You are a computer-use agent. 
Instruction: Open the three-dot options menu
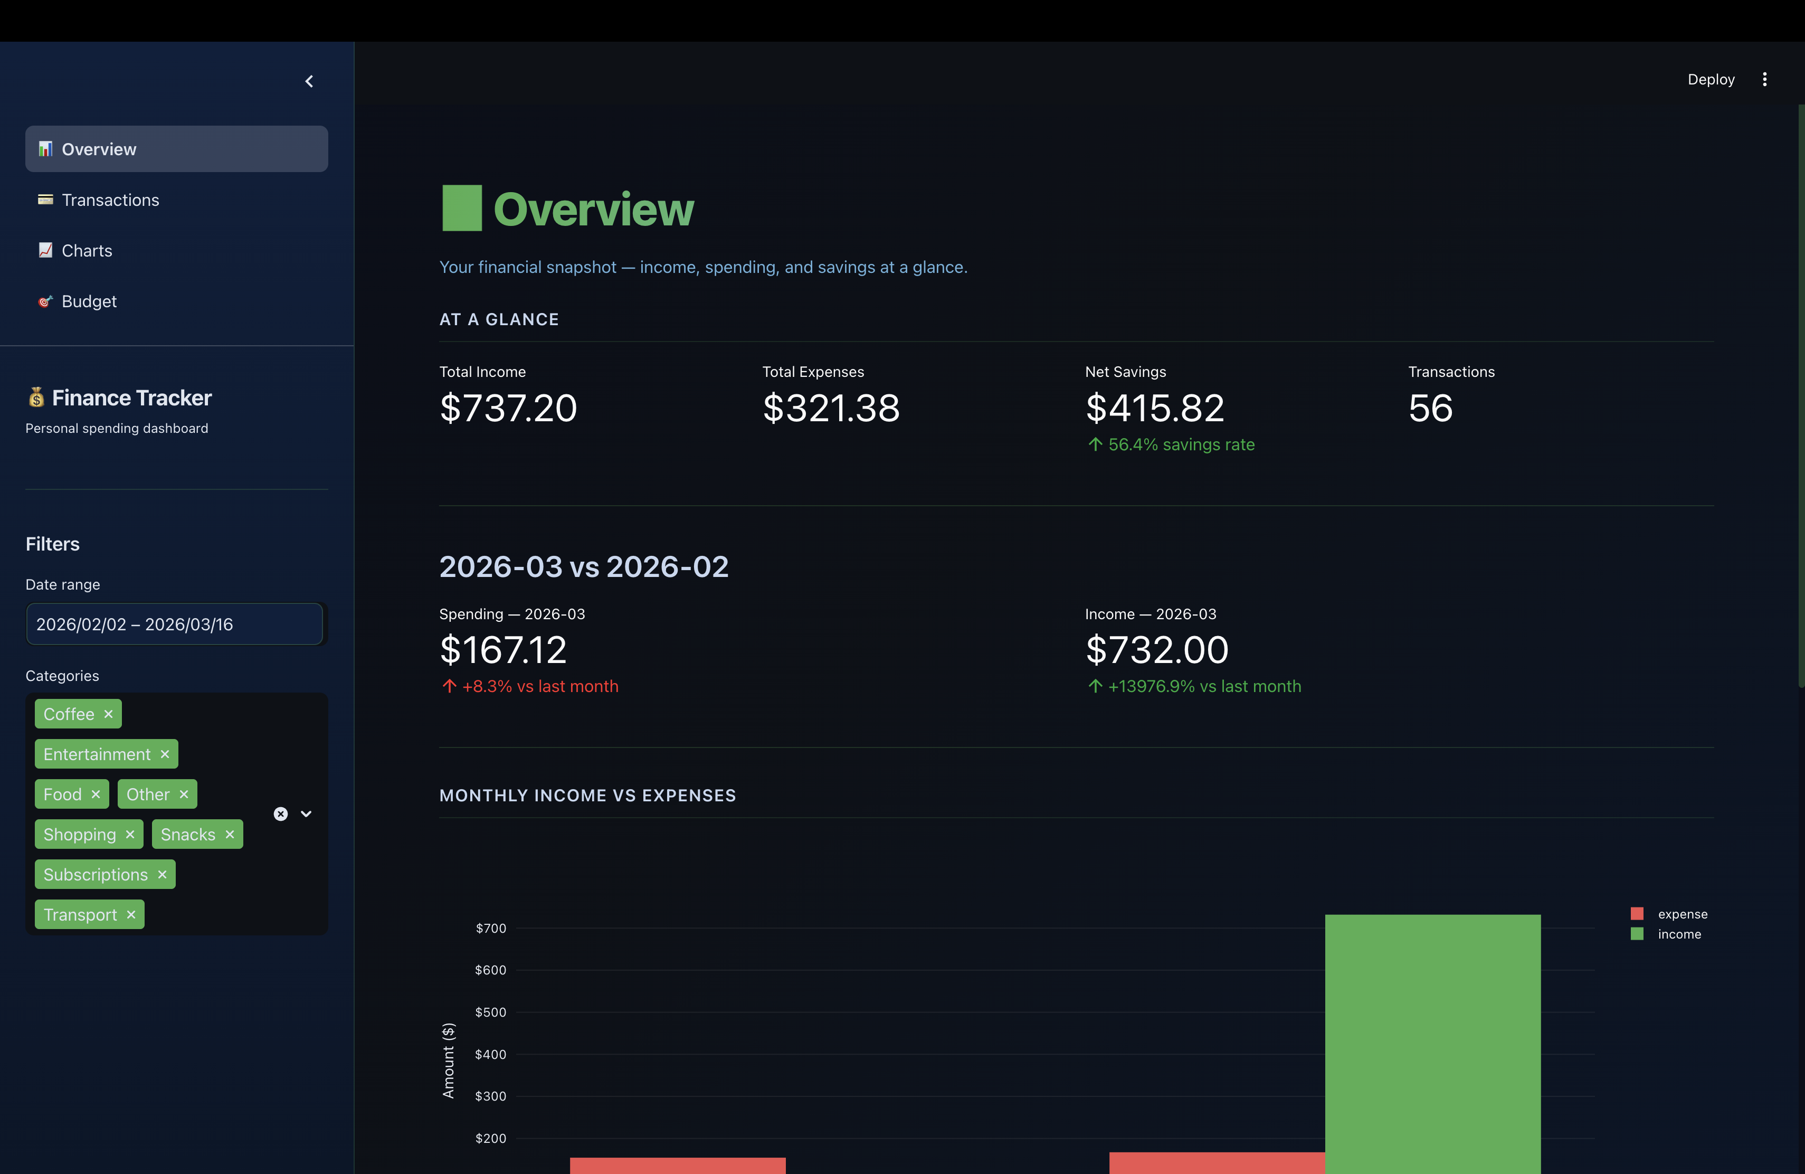1765,79
